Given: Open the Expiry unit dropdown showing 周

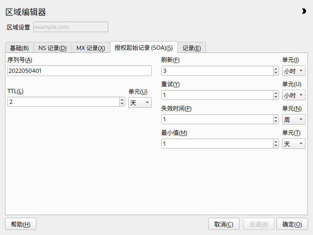Looking at the screenshot, I should (x=294, y=119).
